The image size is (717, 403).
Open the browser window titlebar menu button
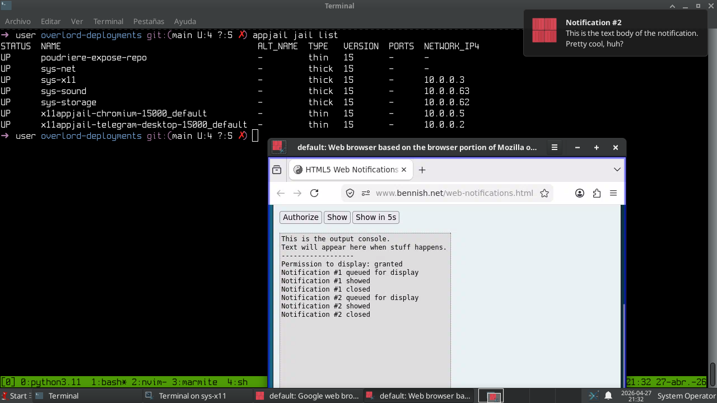pyautogui.click(x=555, y=148)
